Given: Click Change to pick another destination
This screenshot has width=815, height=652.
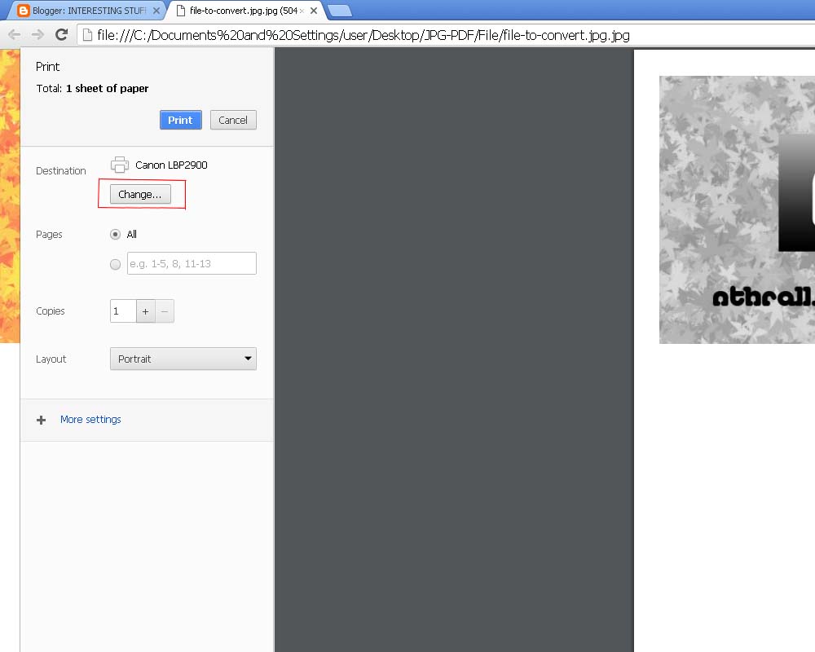Looking at the screenshot, I should coord(139,194).
